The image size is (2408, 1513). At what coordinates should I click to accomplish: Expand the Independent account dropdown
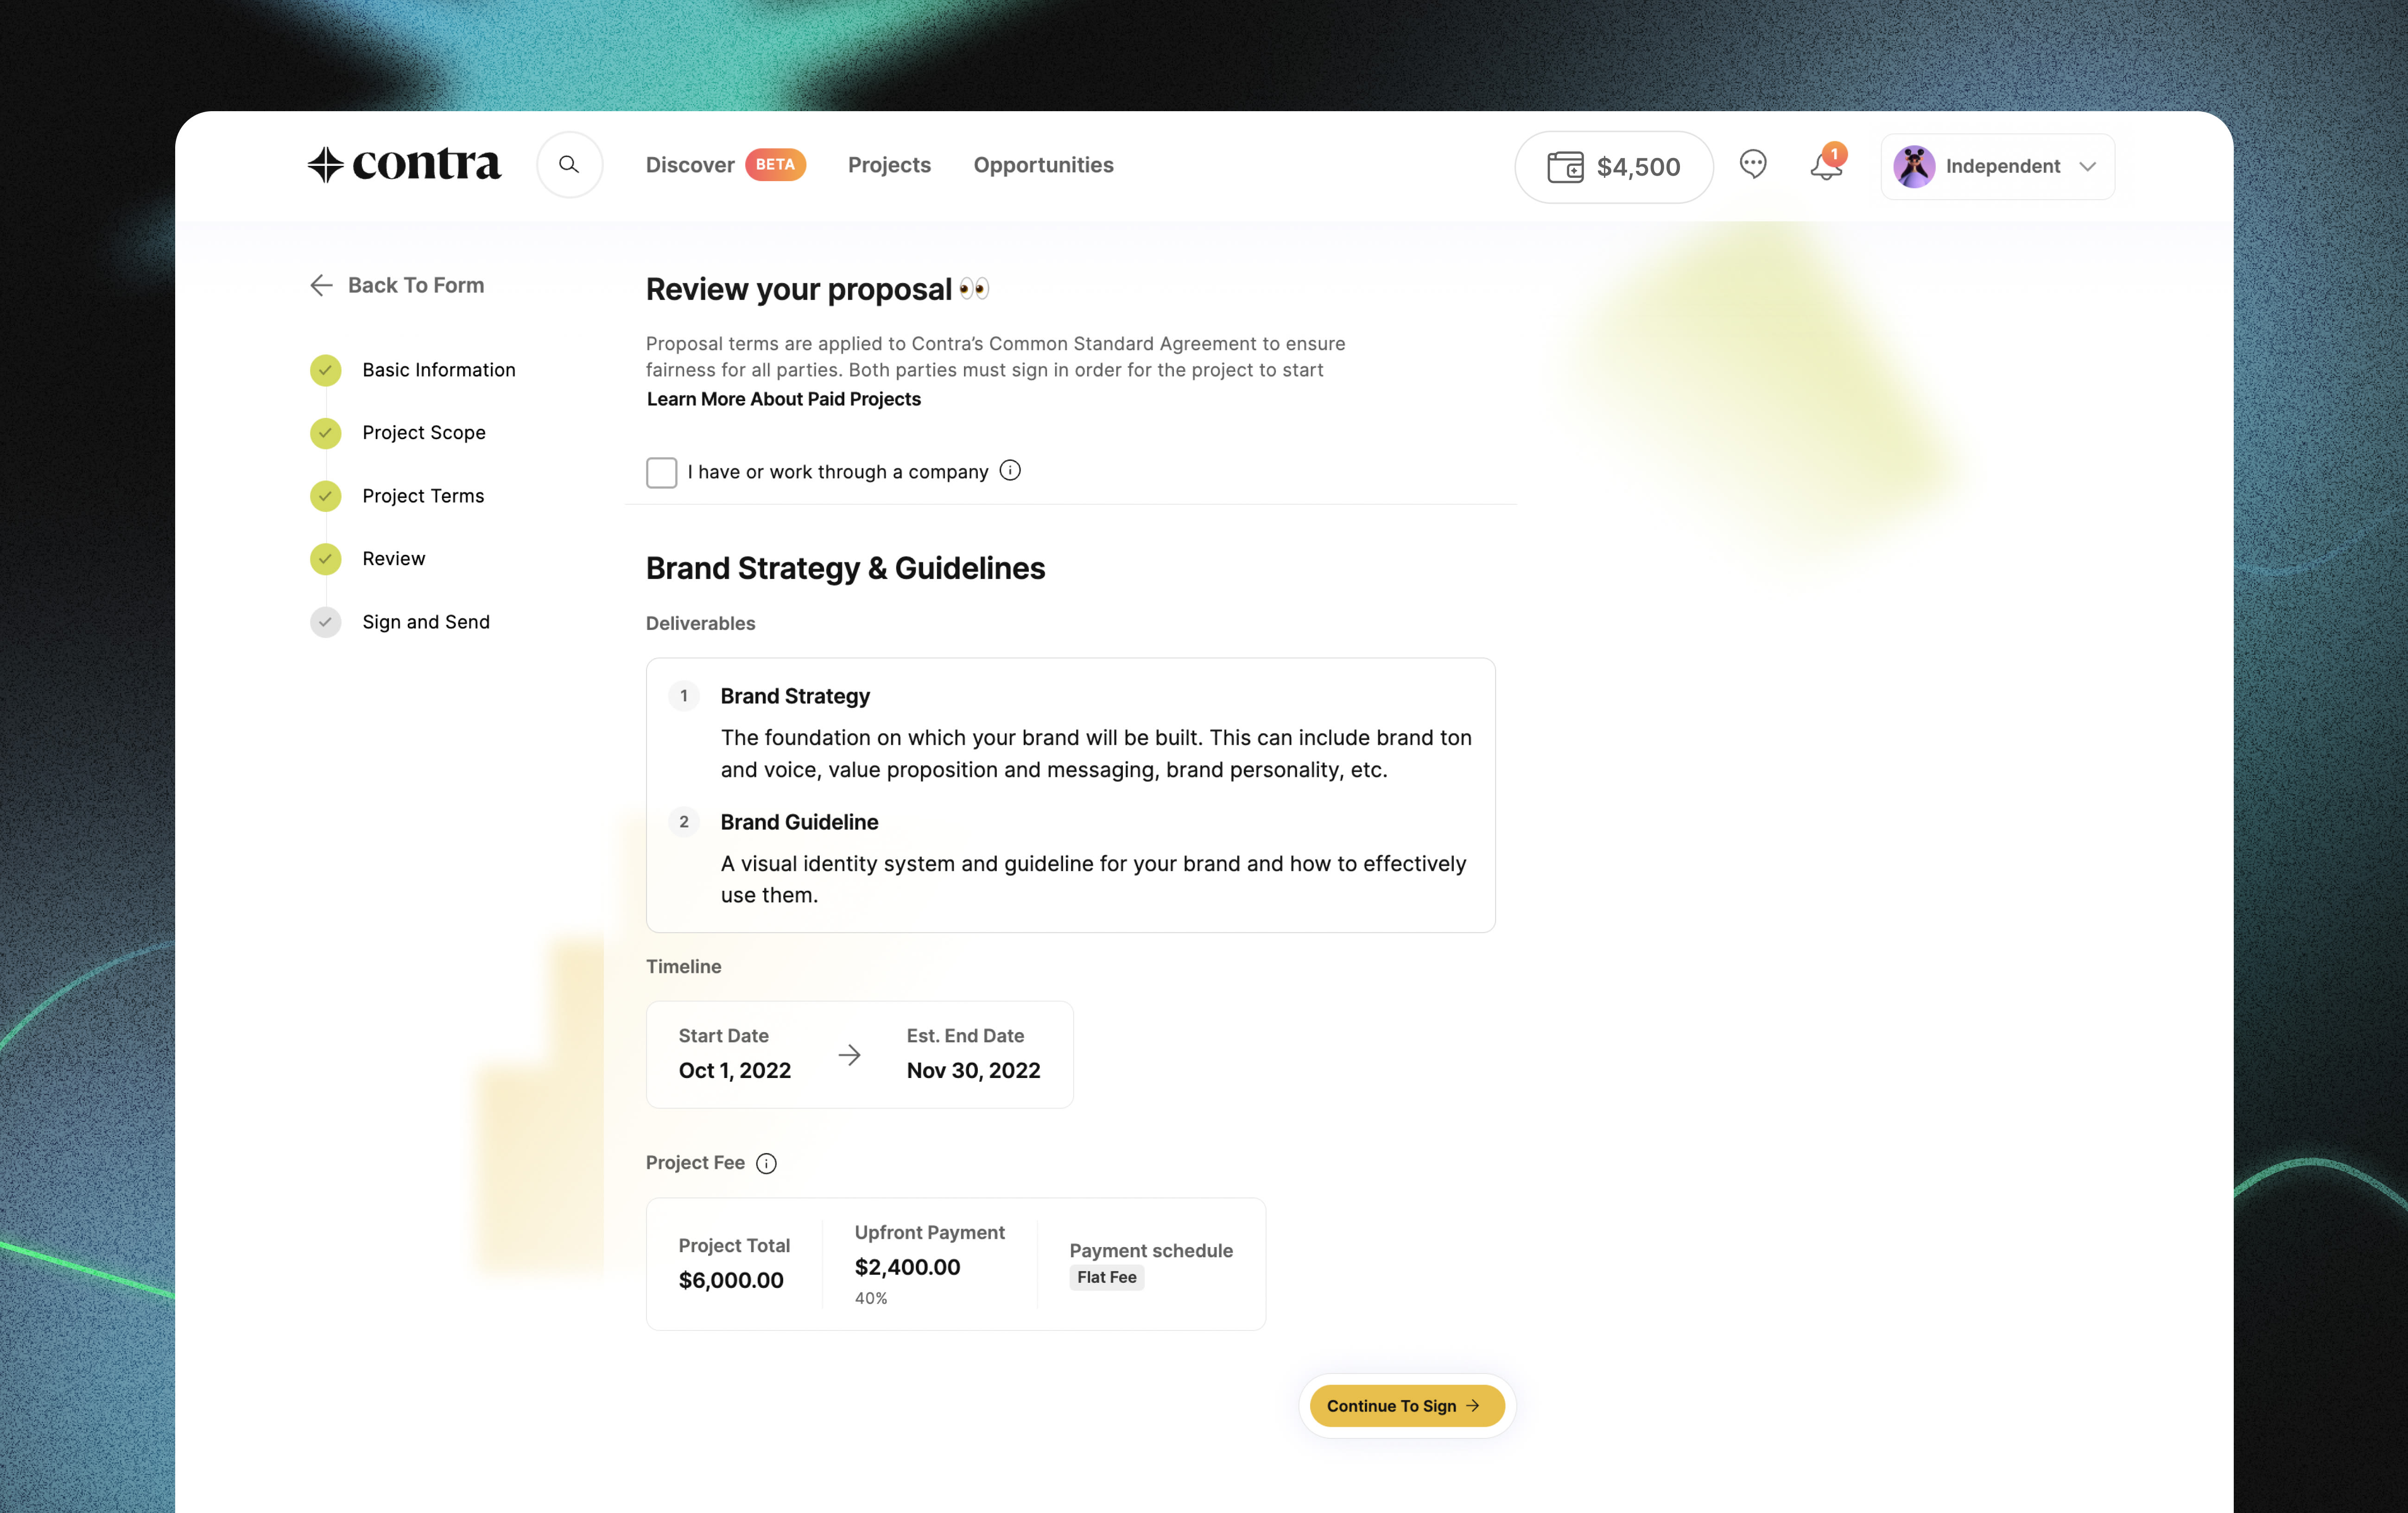tap(1997, 166)
